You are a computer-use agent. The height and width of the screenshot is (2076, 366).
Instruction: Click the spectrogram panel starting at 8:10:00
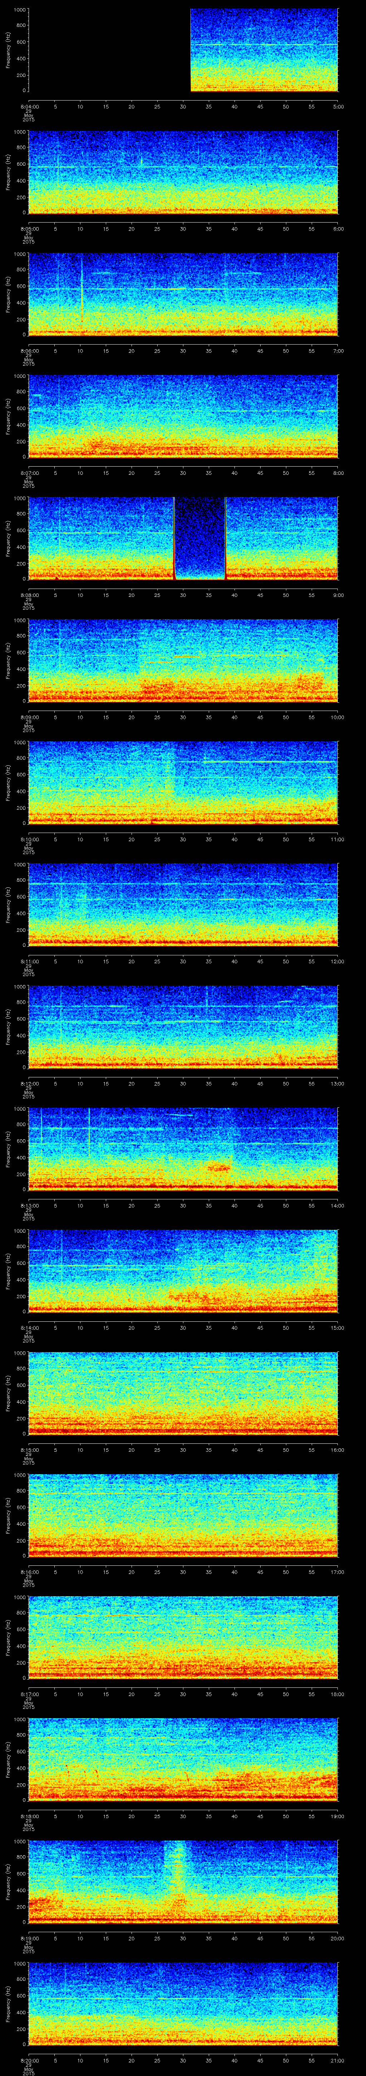point(183,783)
